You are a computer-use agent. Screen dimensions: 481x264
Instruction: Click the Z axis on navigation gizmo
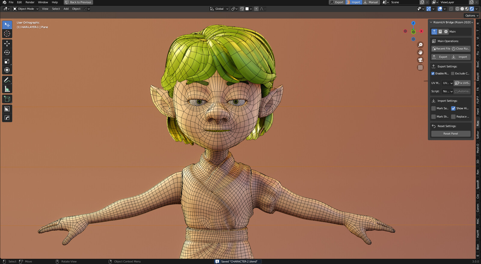click(x=413, y=23)
